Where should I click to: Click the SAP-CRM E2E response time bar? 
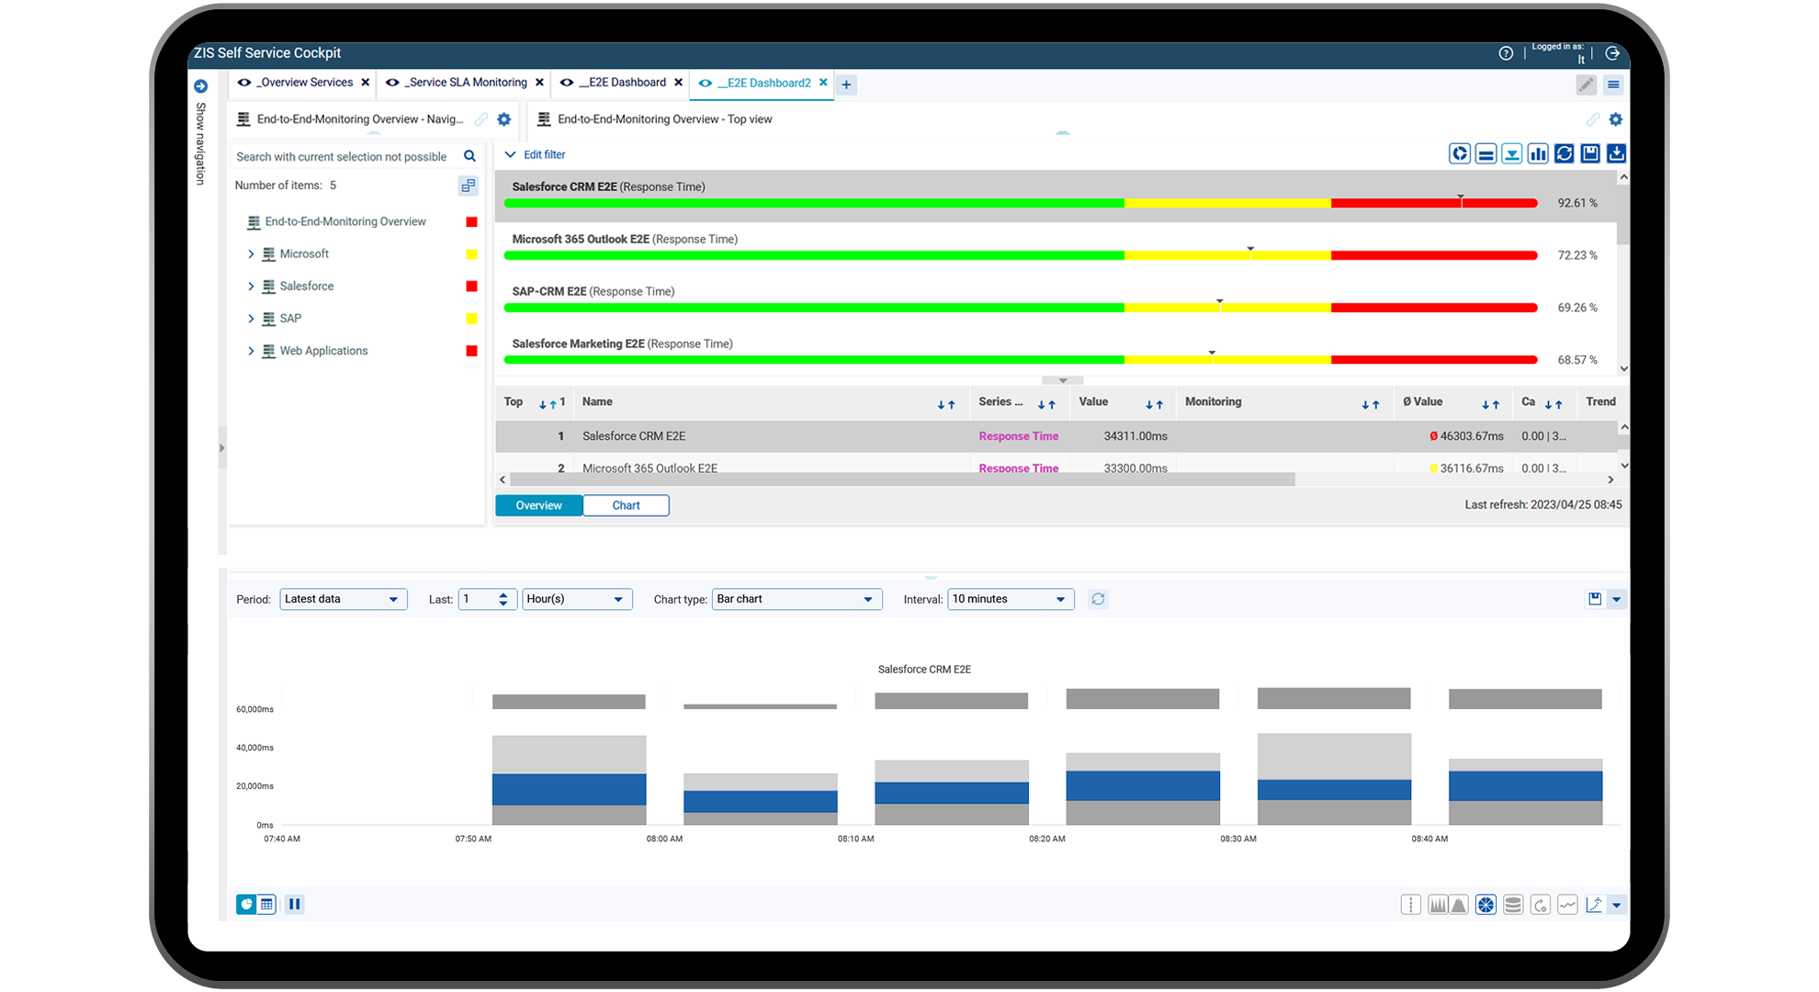click(1021, 308)
